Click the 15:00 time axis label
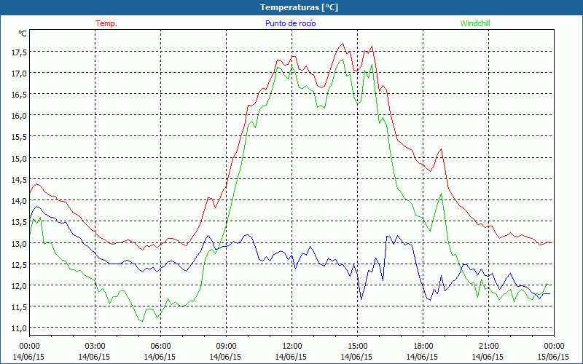 click(x=357, y=347)
